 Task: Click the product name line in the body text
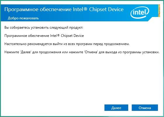point(44,36)
